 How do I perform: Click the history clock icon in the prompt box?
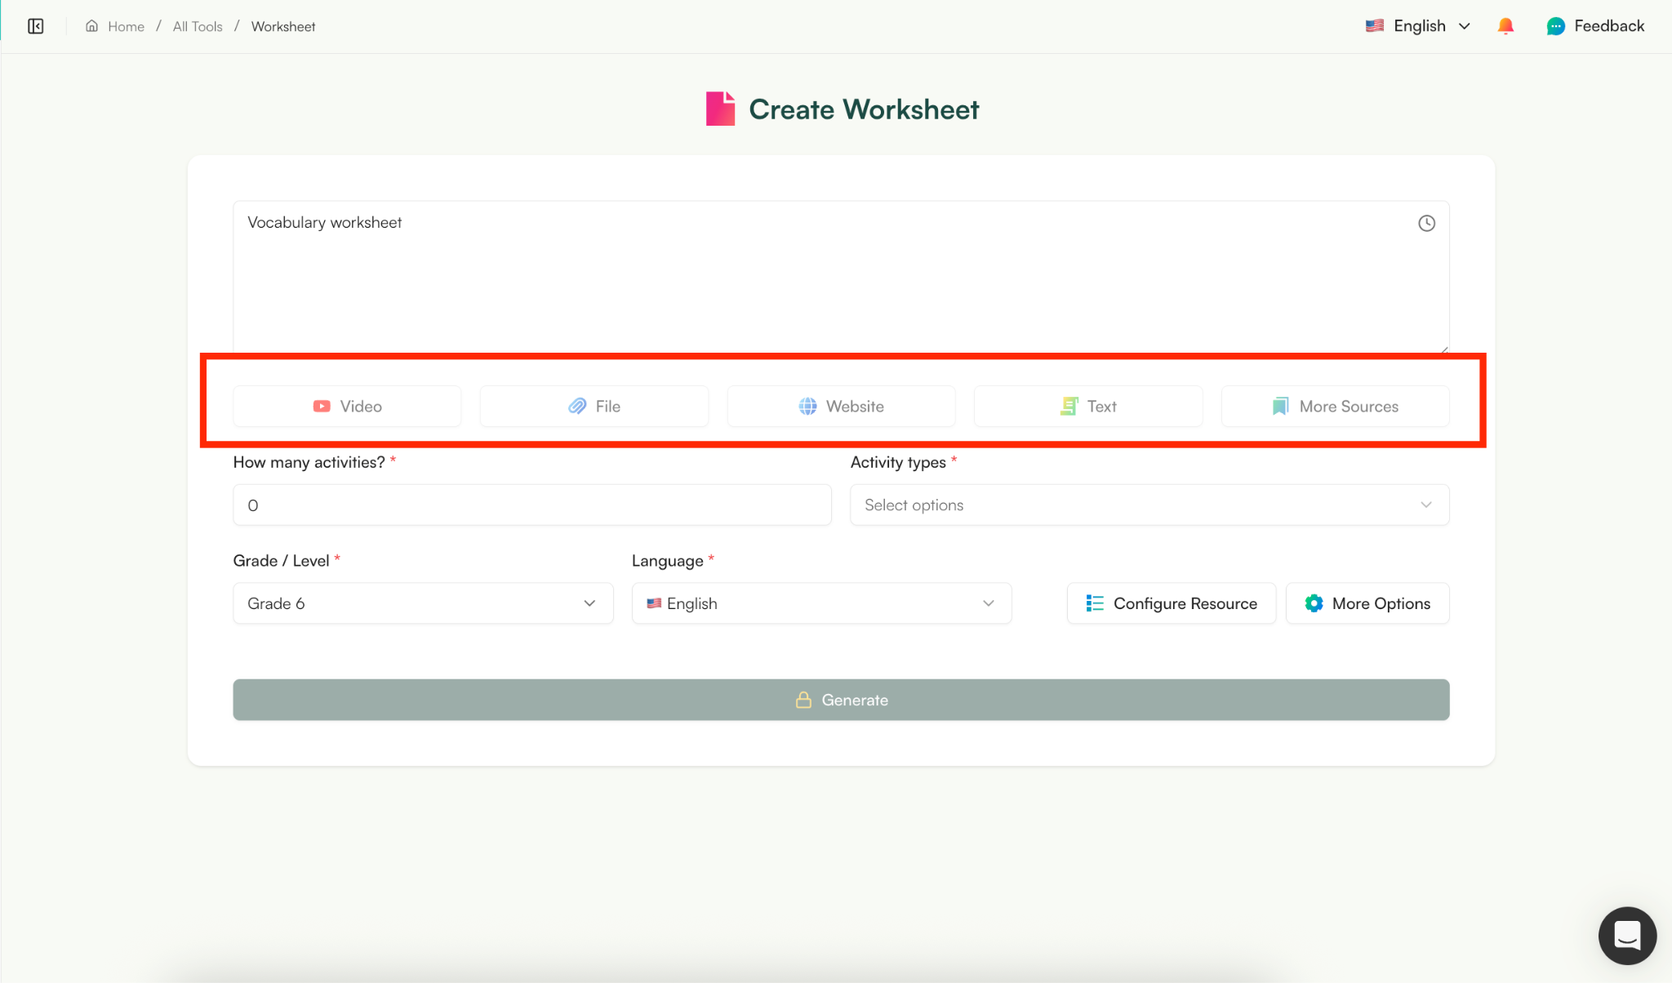1425,223
